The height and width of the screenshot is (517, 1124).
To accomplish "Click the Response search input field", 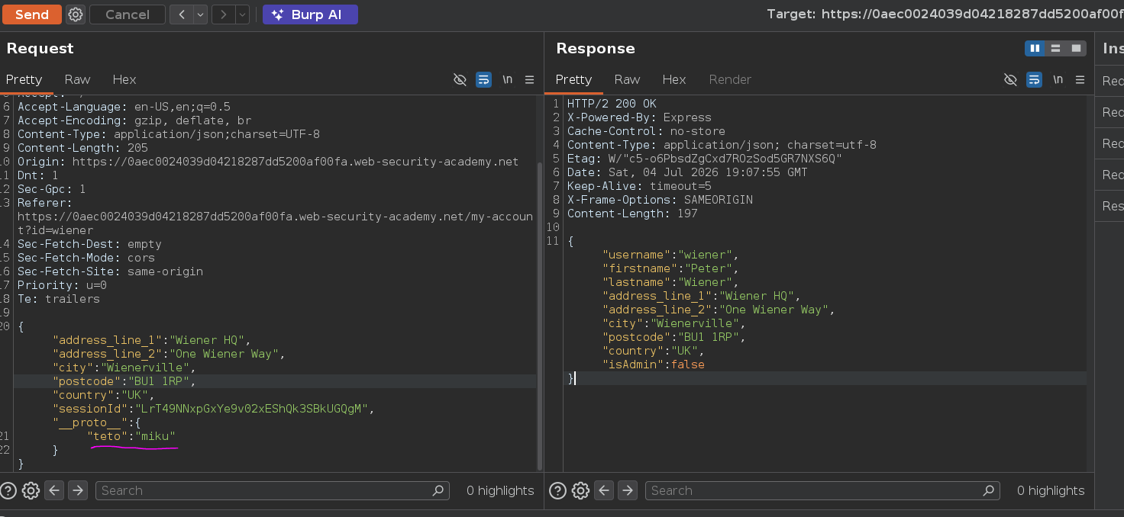I will [822, 490].
